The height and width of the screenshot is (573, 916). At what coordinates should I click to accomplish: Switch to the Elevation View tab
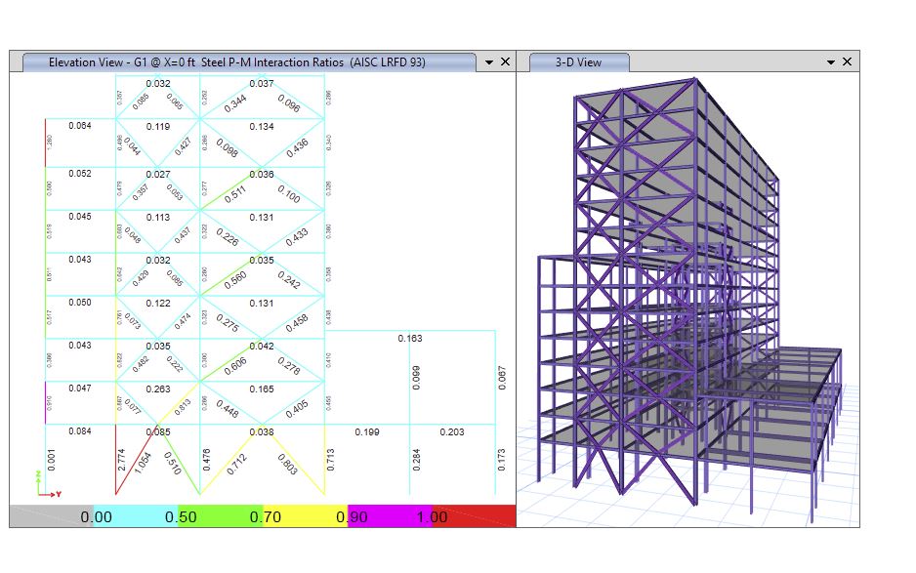point(237,61)
